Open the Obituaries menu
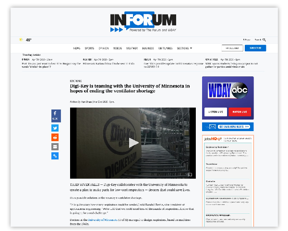 coord(165,48)
